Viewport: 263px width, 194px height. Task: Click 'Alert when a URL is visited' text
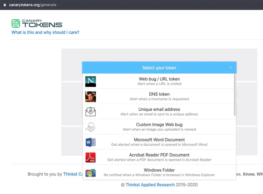[x=159, y=84]
